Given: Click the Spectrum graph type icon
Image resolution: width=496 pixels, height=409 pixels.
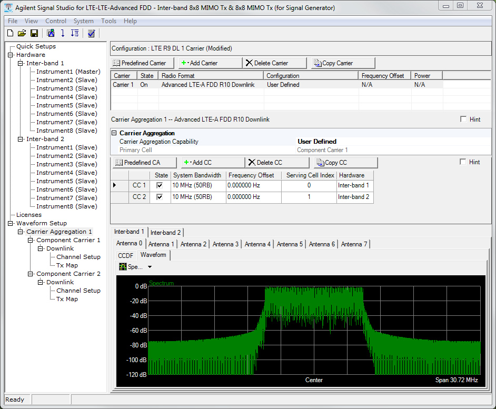Looking at the screenshot, I should coord(123,267).
